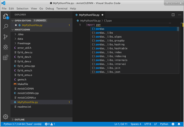
Task: Select pandas._libs.internals suggestion
Action: (x=134, y=60)
